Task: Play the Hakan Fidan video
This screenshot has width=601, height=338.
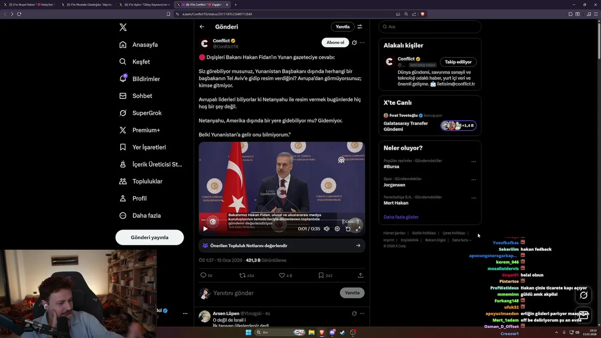Action: point(205,229)
